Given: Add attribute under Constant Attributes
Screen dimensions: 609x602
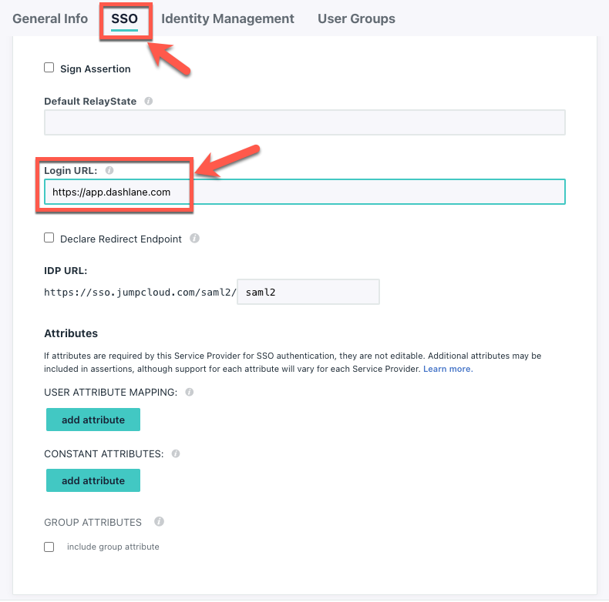Looking at the screenshot, I should coord(93,480).
